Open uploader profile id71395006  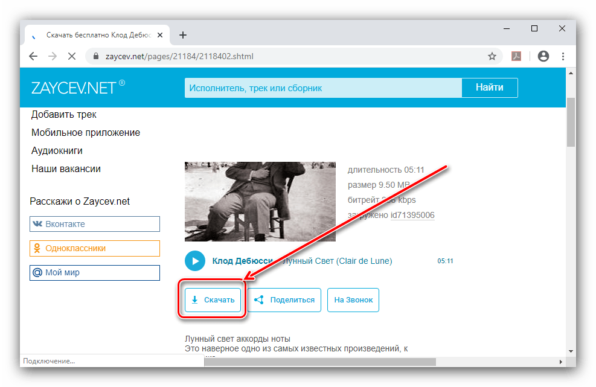coord(412,215)
